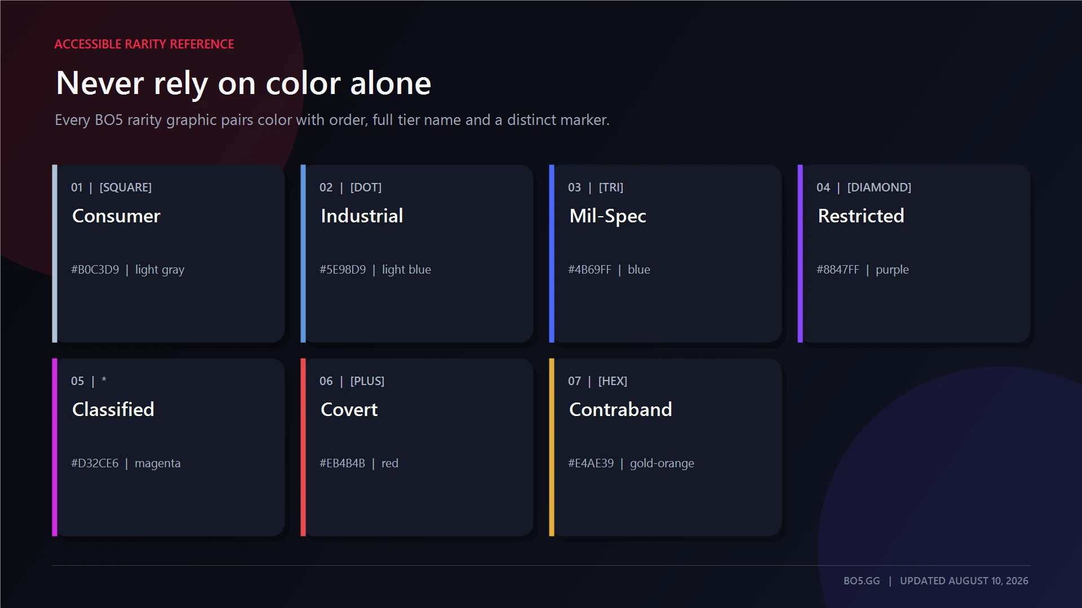The width and height of the screenshot is (1082, 608).
Task: Click the '#E4AE39 | gold-orange' color code
Action: 631,463
